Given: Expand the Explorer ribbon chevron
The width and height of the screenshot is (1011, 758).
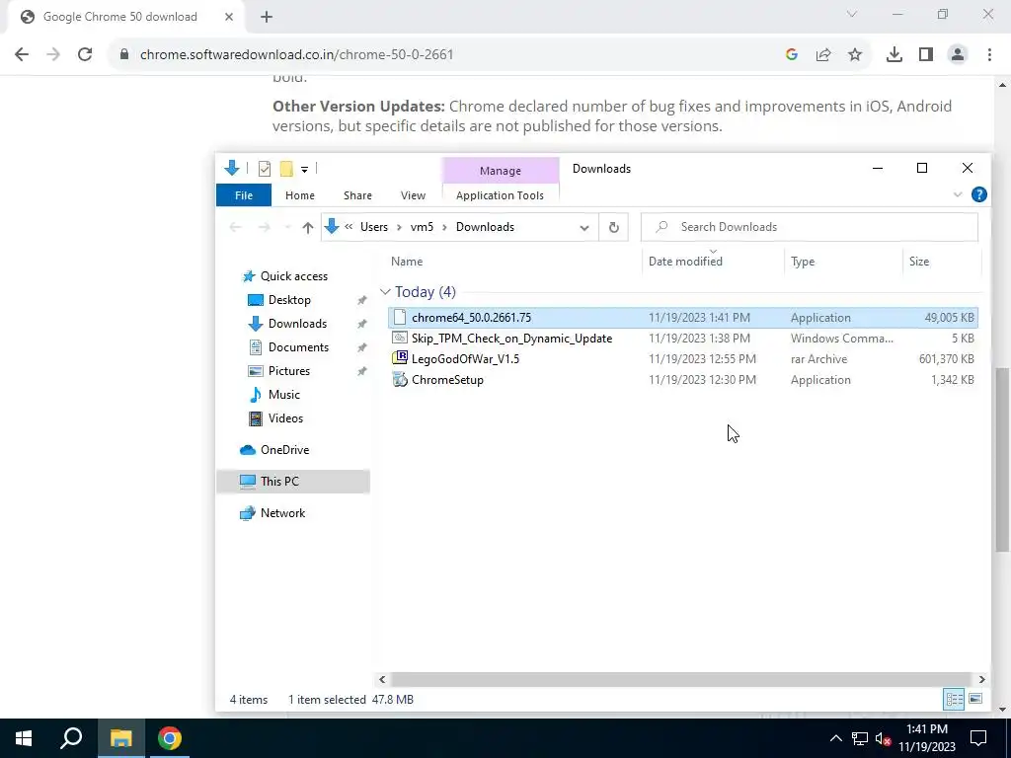Looking at the screenshot, I should (958, 194).
